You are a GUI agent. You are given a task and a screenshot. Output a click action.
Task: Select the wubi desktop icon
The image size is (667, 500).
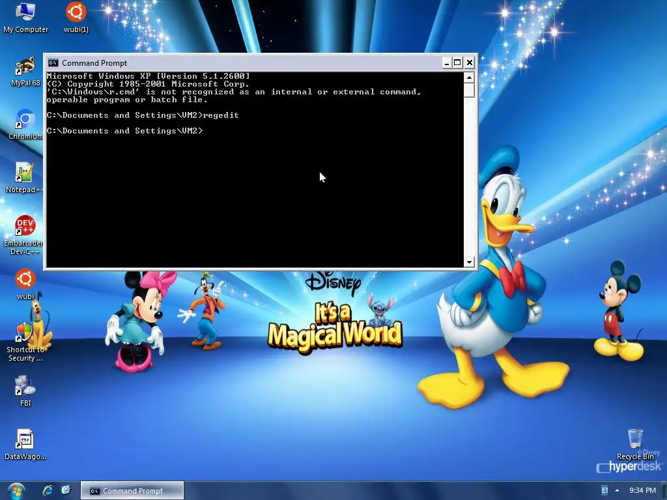click(x=25, y=285)
